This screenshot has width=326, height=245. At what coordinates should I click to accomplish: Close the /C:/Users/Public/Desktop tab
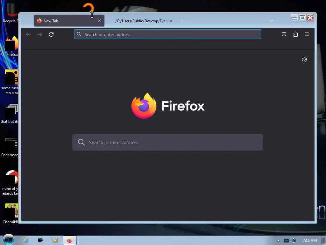[x=171, y=21]
